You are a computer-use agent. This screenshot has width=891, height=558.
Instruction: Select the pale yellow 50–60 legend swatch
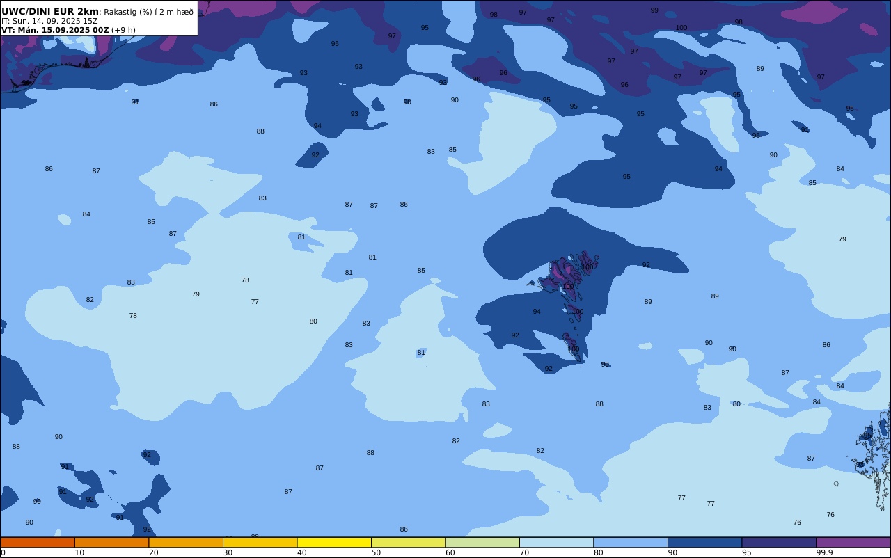tap(408, 542)
